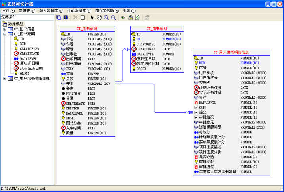Click the zoom in magnifier
The height and width of the screenshot is (192, 284).
click(x=106, y=17)
